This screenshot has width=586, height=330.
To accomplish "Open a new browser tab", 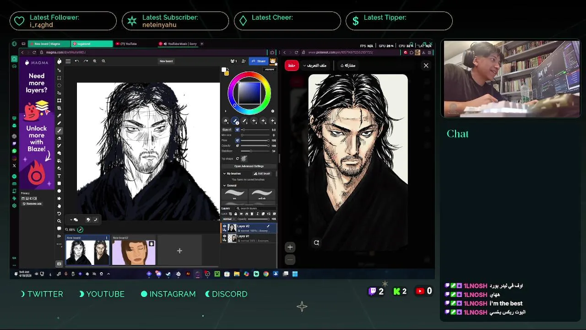I will click(202, 44).
